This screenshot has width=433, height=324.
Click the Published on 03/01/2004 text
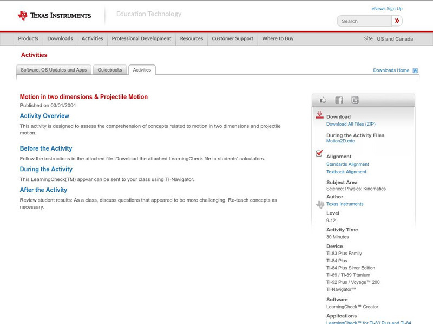tap(48, 105)
